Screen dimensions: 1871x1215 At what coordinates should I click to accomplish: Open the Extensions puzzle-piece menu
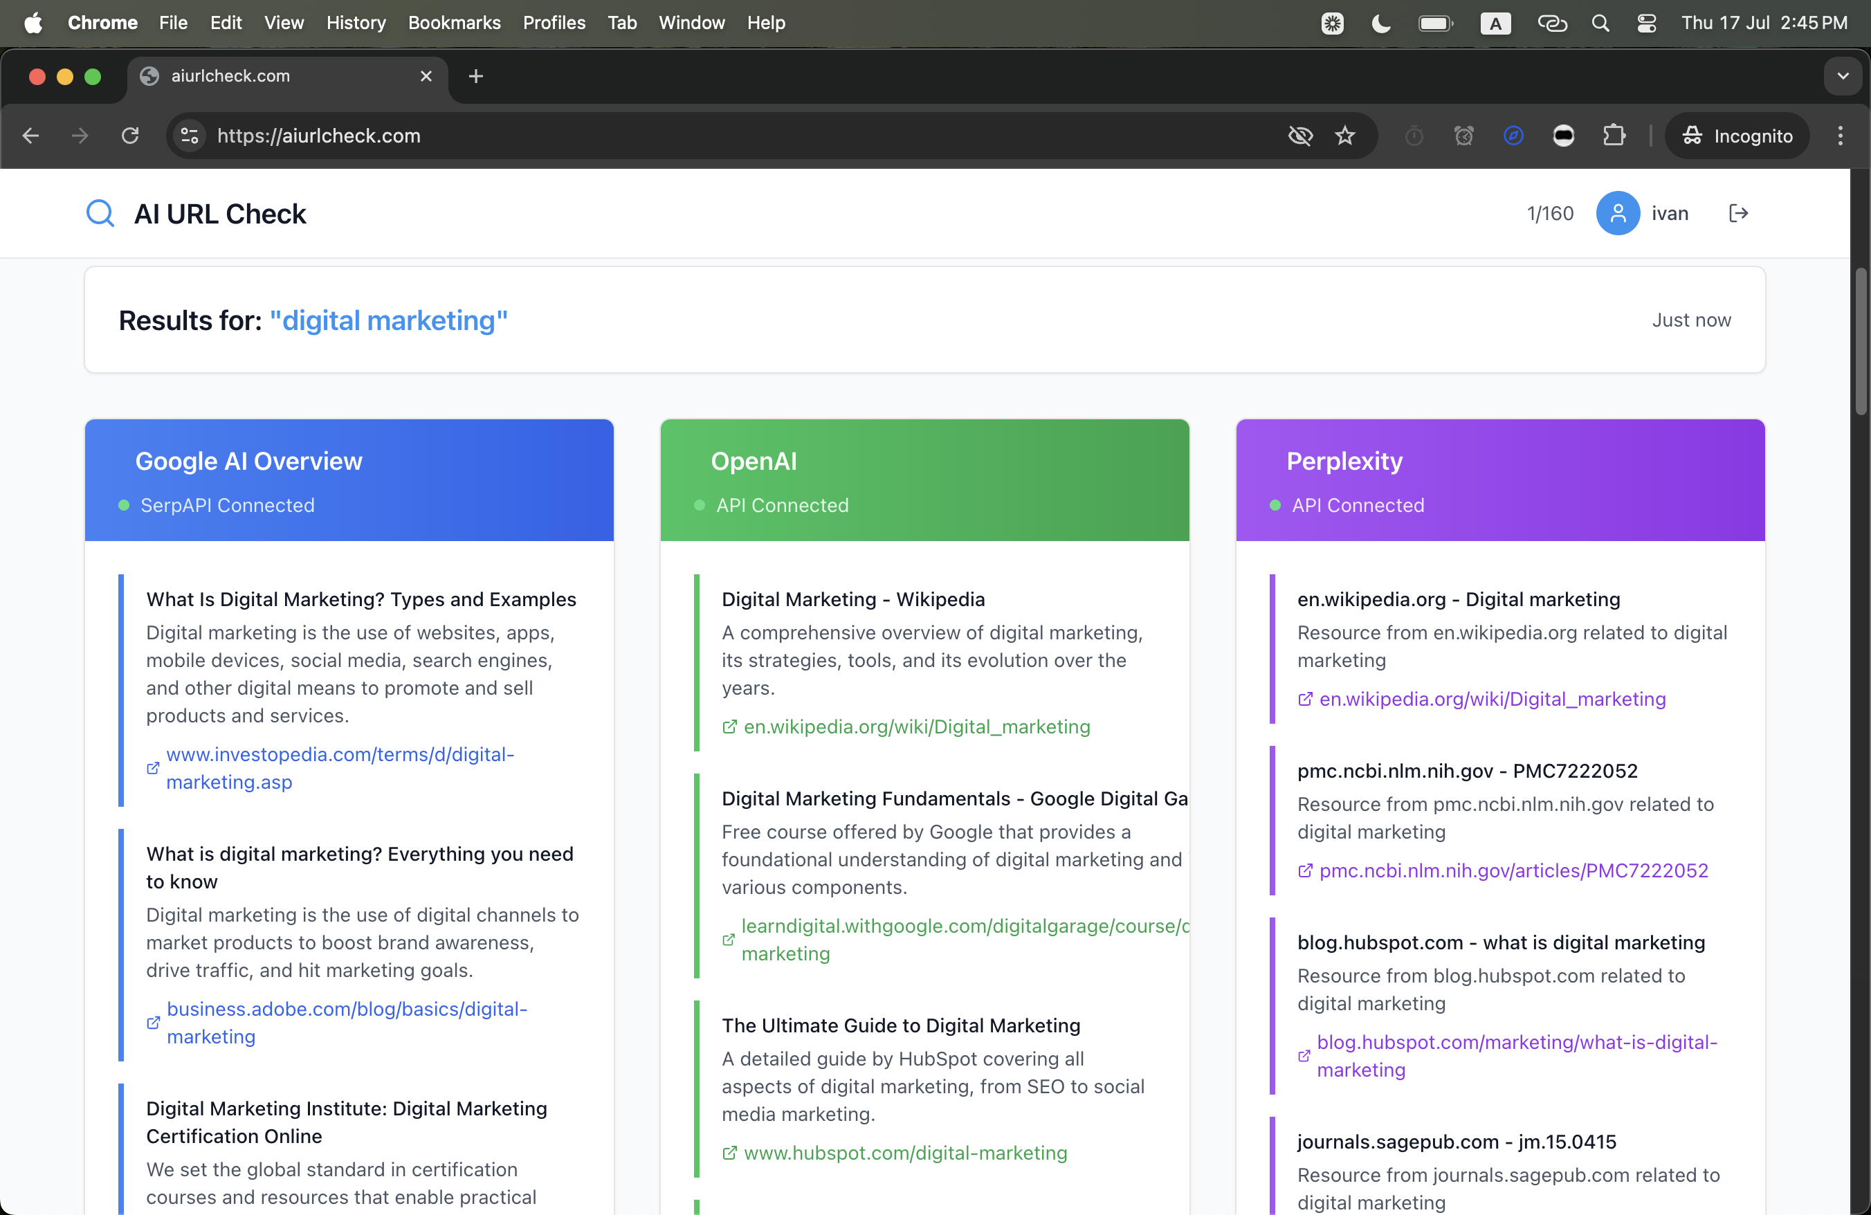(x=1614, y=136)
